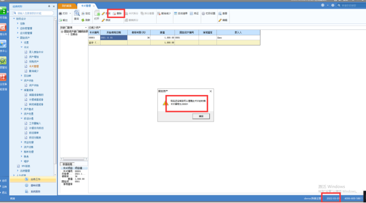Click 确定 in the 固定资产 dialog
The height and width of the screenshot is (203, 366).
201,116
